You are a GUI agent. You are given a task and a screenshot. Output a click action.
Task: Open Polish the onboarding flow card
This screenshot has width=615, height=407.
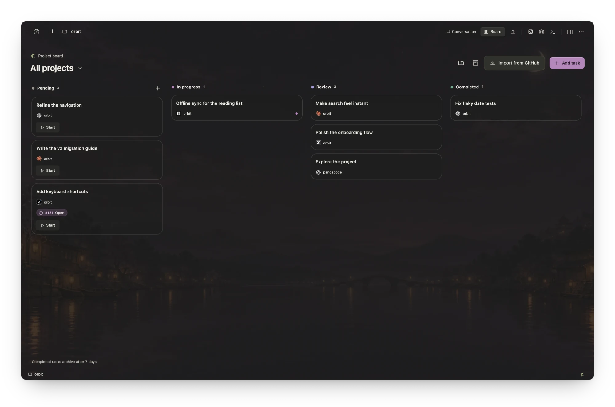[376, 137]
